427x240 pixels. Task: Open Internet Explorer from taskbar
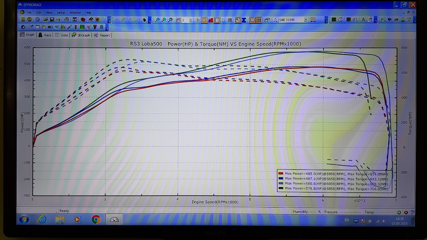[42, 219]
